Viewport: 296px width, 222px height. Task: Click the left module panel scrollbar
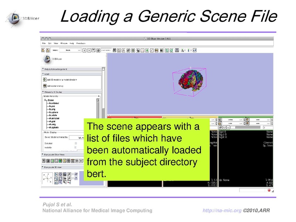pyautogui.click(x=104, y=92)
